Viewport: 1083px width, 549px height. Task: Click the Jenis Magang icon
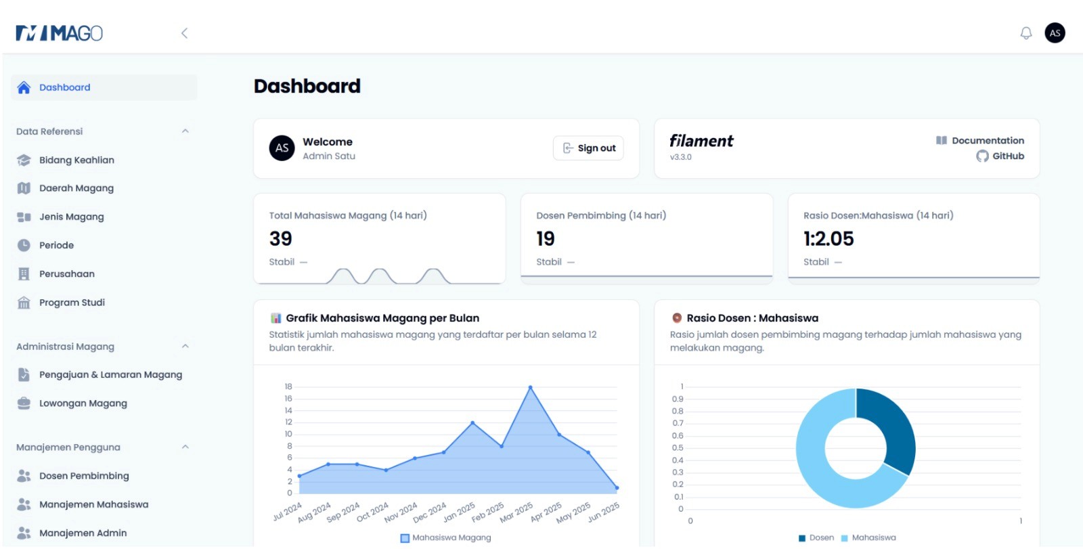click(x=24, y=217)
